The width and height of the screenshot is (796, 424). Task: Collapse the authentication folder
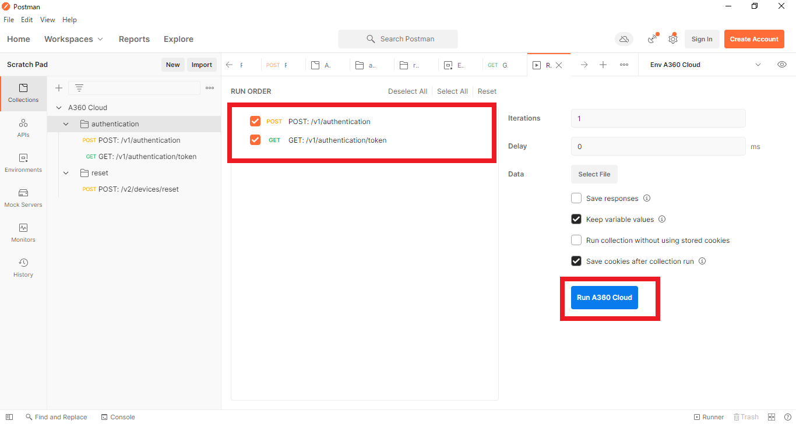tap(66, 124)
